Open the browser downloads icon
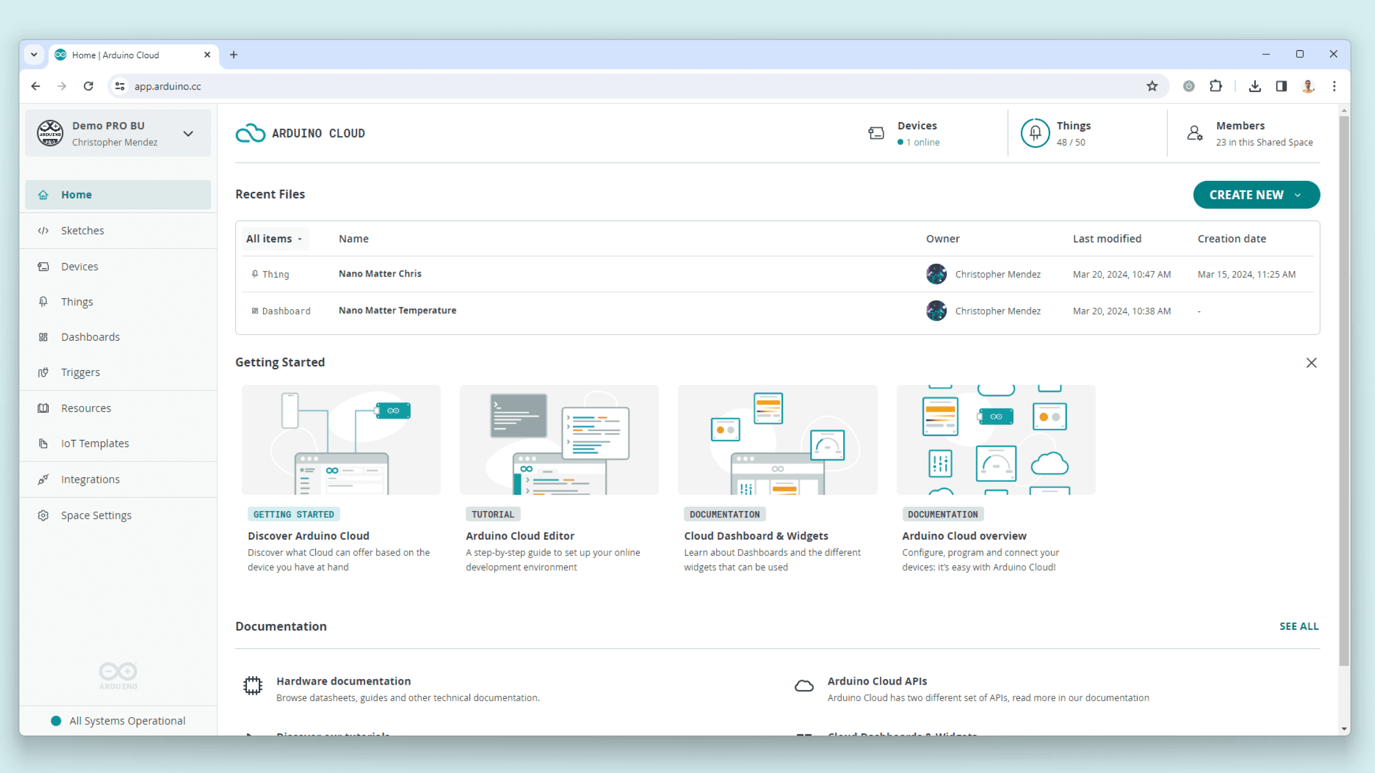The height and width of the screenshot is (773, 1375). (x=1254, y=86)
